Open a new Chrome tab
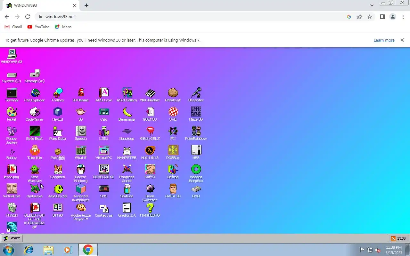 (86, 5)
